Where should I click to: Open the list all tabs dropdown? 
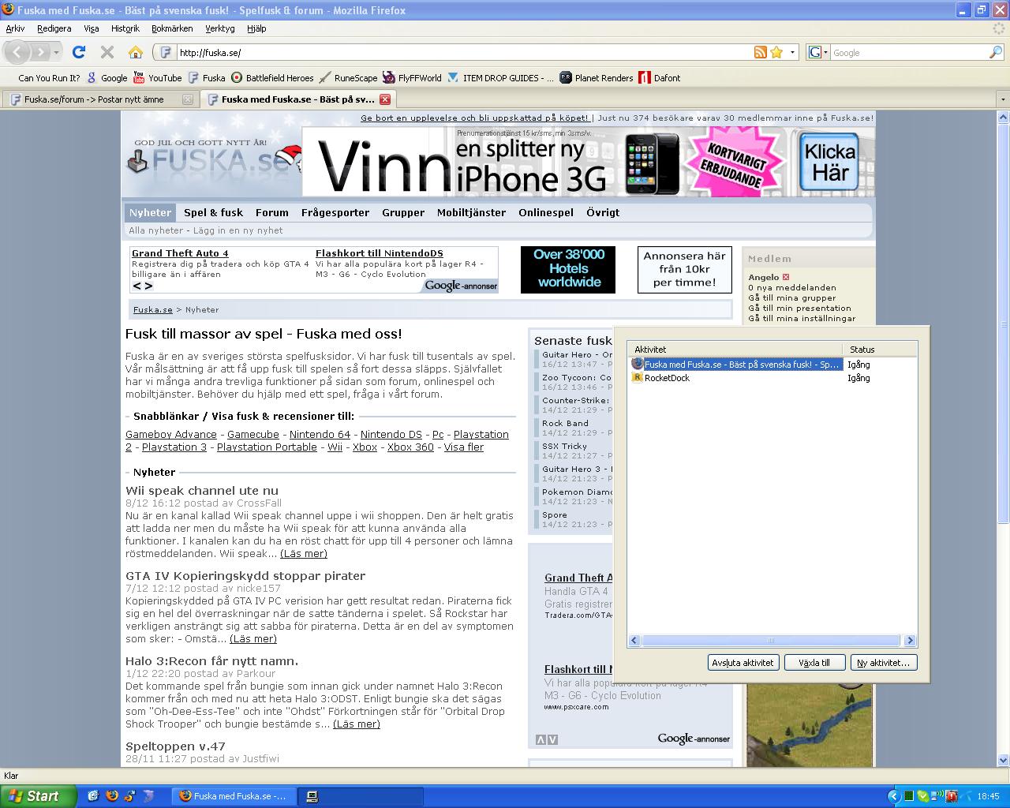[1003, 99]
